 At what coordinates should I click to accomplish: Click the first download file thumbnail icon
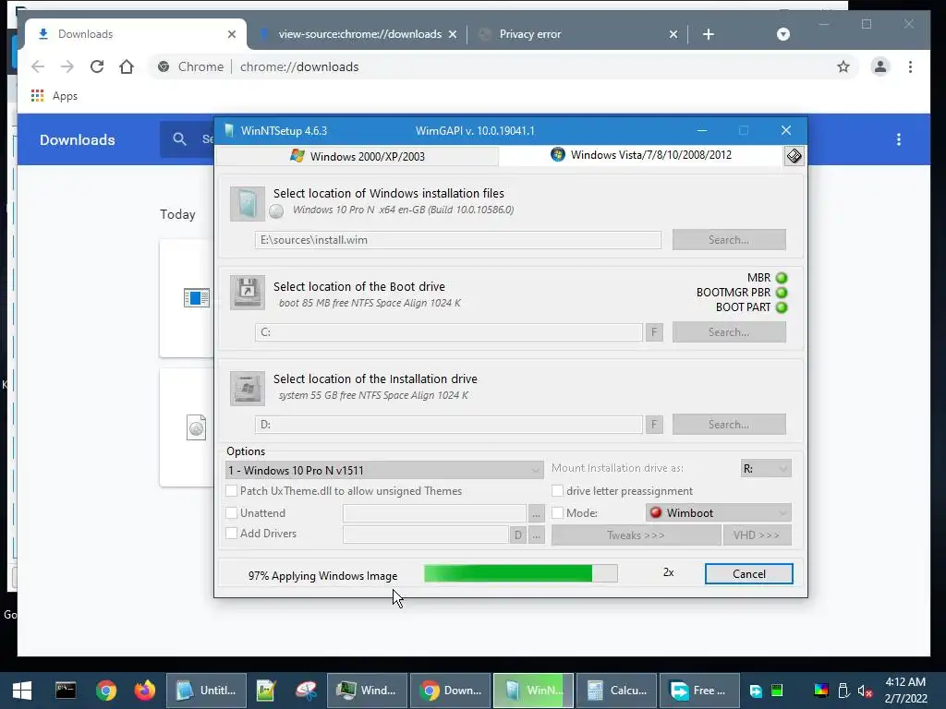click(x=196, y=298)
